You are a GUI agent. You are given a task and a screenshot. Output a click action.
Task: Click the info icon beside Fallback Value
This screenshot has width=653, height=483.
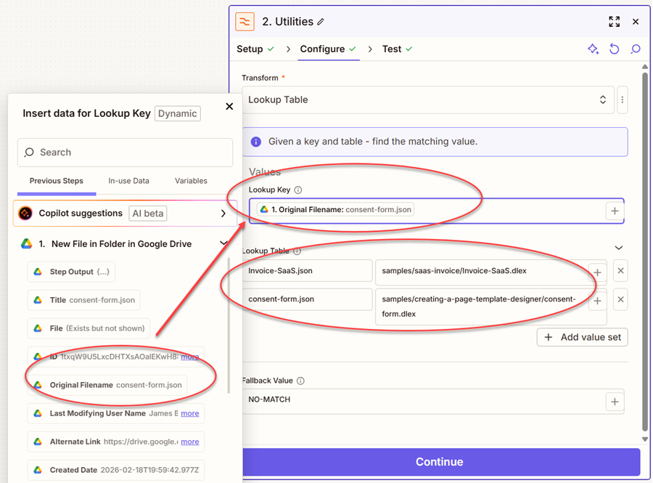[300, 381]
